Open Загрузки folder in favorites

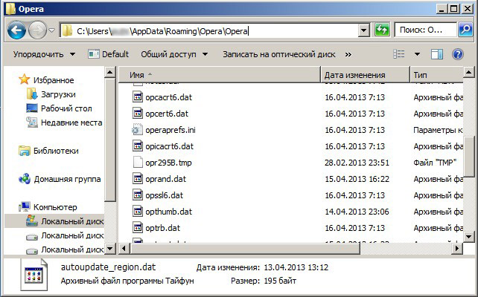pyautogui.click(x=58, y=94)
